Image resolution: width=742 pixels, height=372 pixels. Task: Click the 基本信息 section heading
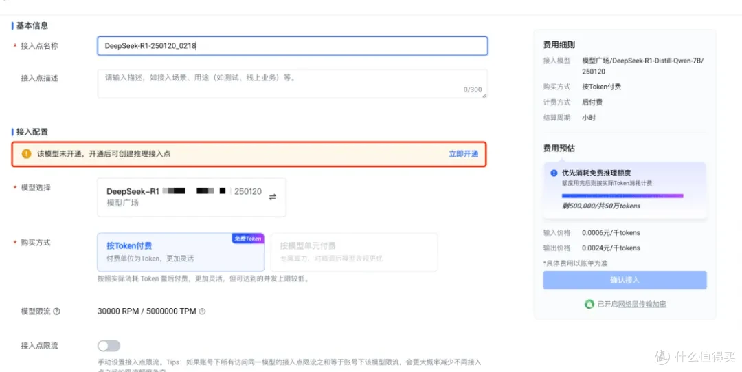coord(32,25)
